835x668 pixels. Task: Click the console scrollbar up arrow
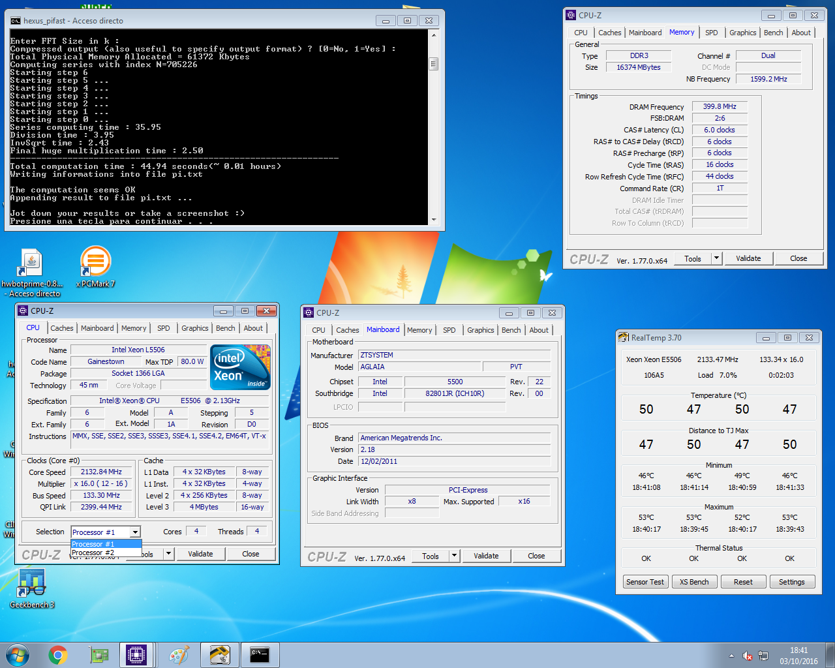434,35
